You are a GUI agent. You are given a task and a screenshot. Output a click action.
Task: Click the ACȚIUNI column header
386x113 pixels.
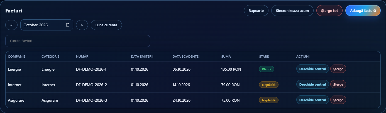pos(303,56)
